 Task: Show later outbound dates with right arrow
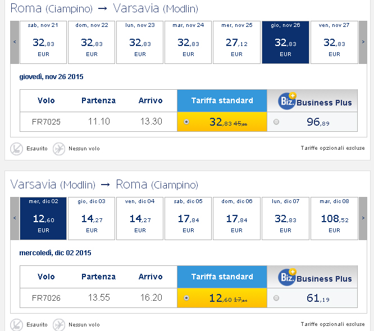[x=363, y=42]
